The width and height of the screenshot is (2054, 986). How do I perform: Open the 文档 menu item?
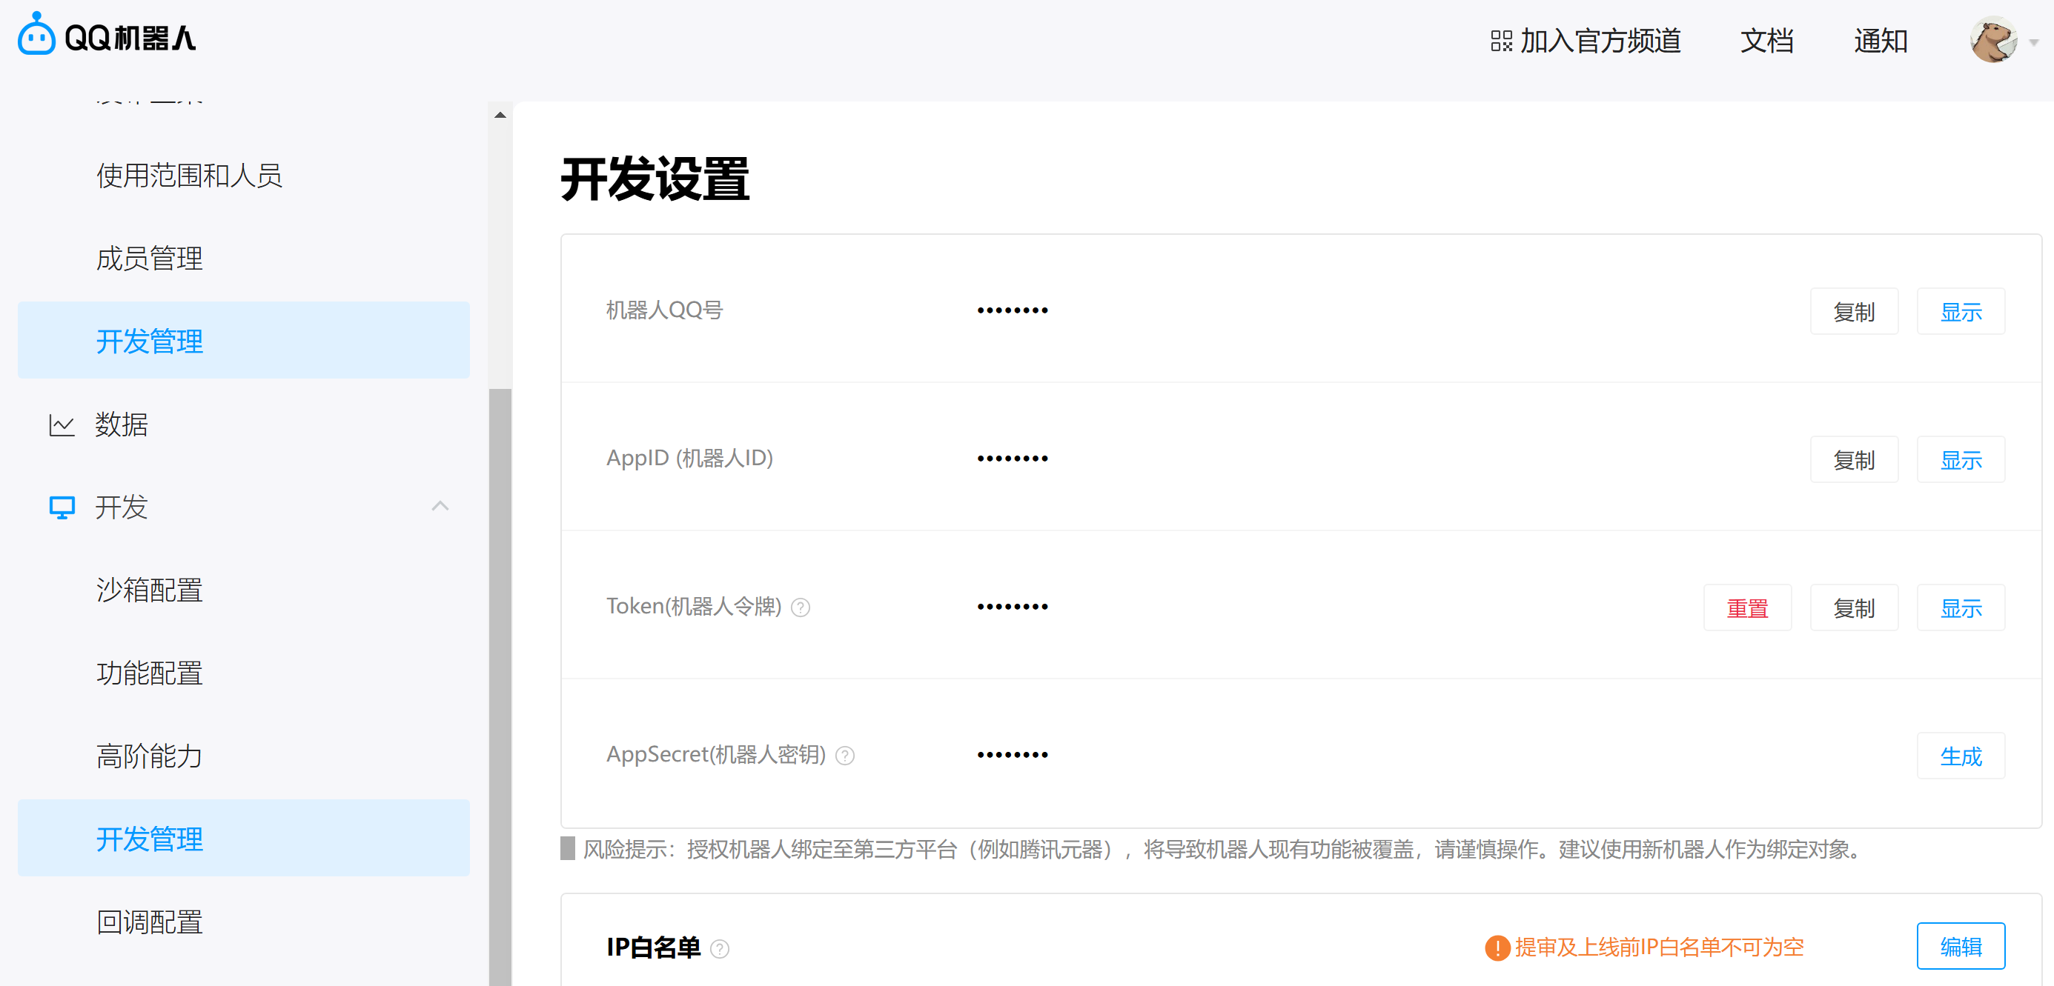1767,41
